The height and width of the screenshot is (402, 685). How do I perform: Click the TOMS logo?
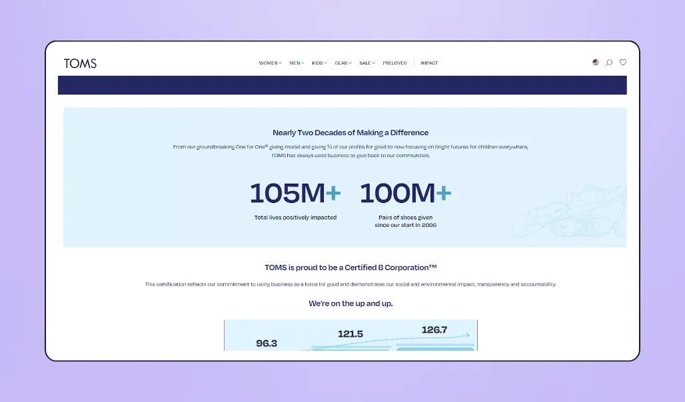(80, 63)
